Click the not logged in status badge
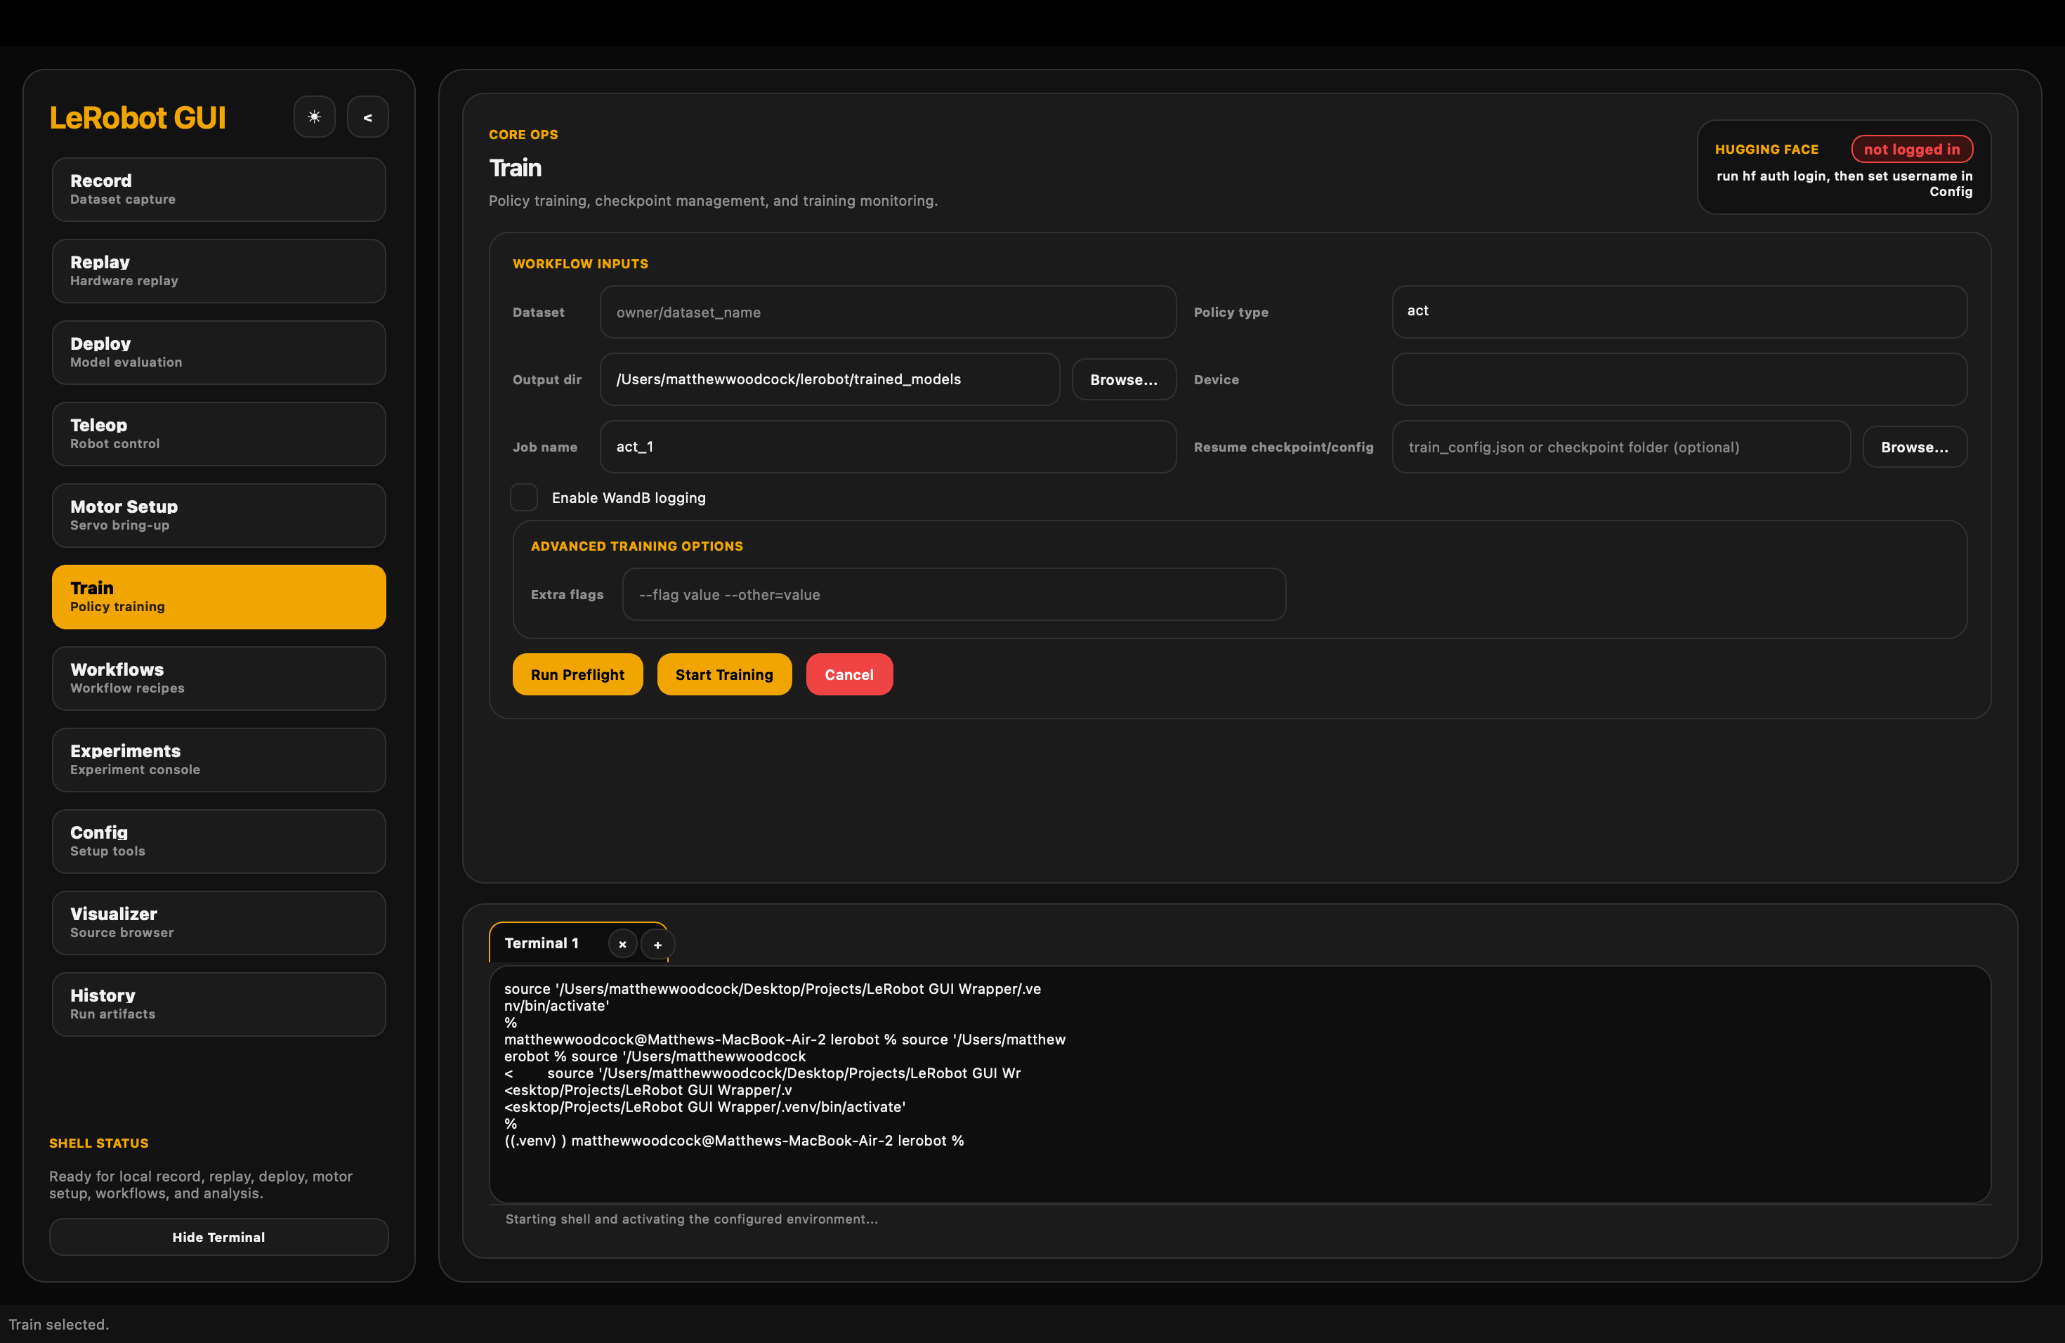 pyautogui.click(x=1913, y=149)
